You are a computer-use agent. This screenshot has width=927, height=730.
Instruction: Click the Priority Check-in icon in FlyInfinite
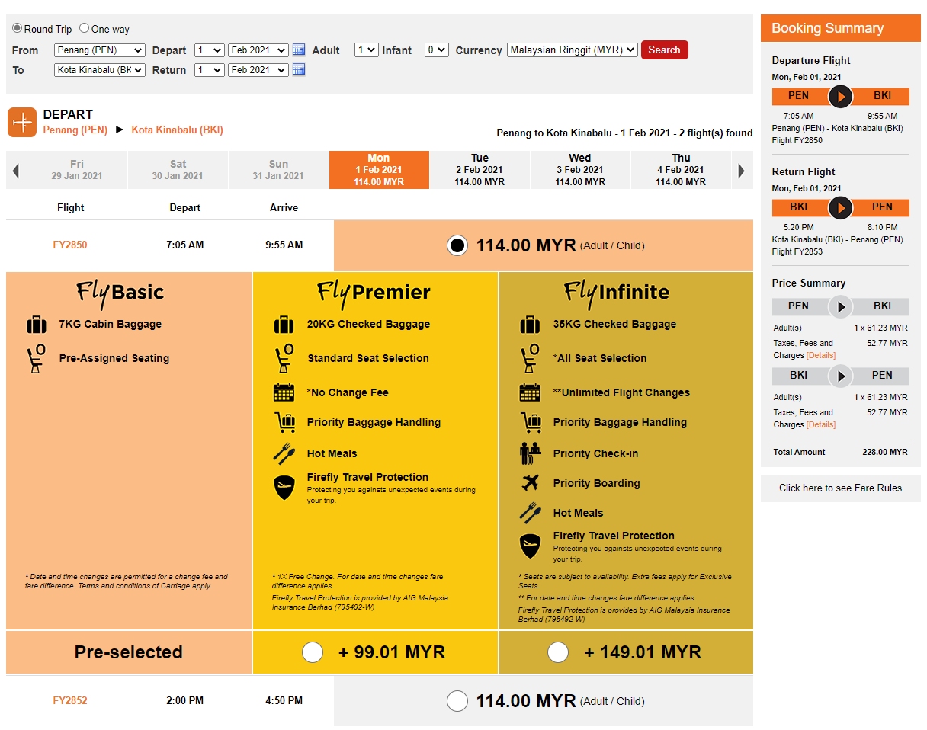pos(531,453)
